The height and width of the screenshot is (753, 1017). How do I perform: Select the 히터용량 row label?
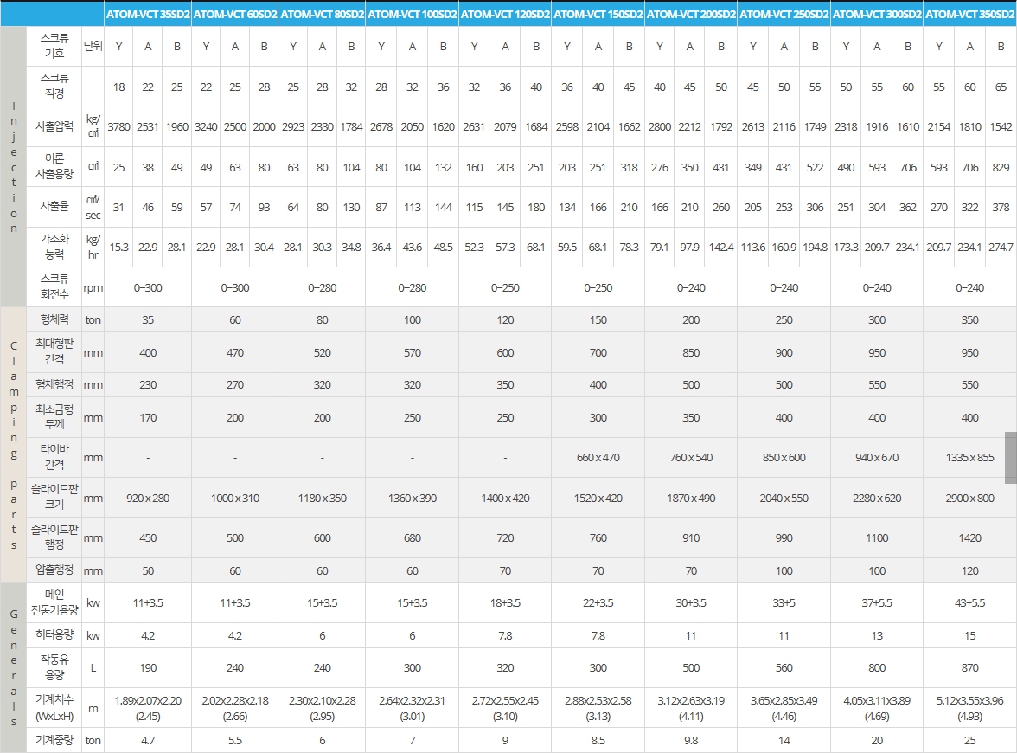[x=54, y=635]
